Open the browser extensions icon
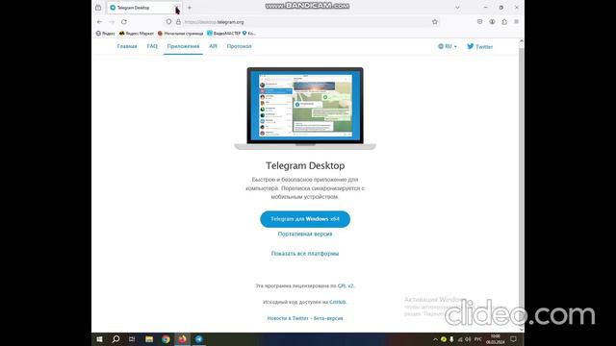The width and height of the screenshot is (616, 346). (x=504, y=22)
